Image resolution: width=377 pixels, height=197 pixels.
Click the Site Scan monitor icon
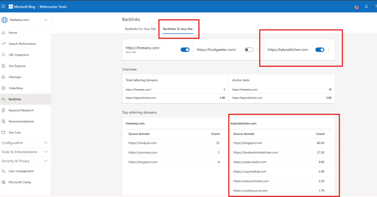pos(4,132)
